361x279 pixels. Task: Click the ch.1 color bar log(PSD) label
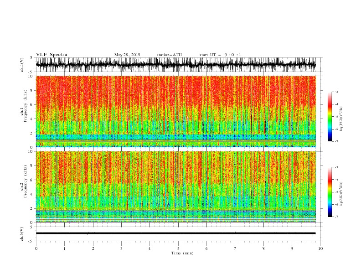[341, 119]
